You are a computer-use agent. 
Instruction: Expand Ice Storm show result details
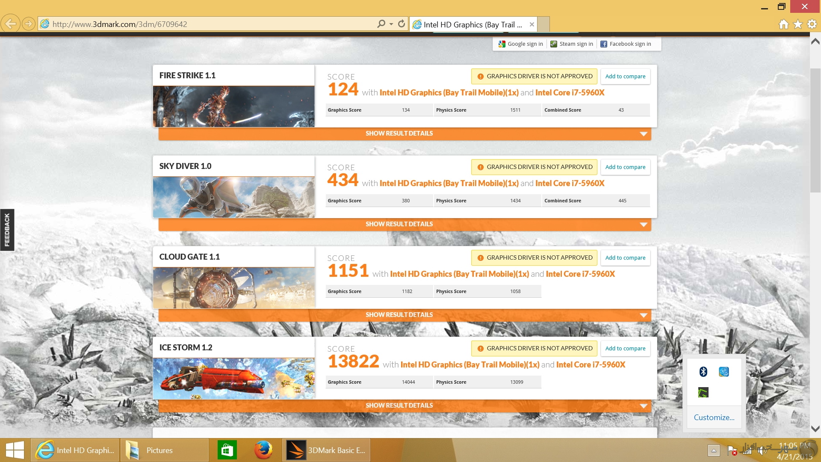coord(405,406)
